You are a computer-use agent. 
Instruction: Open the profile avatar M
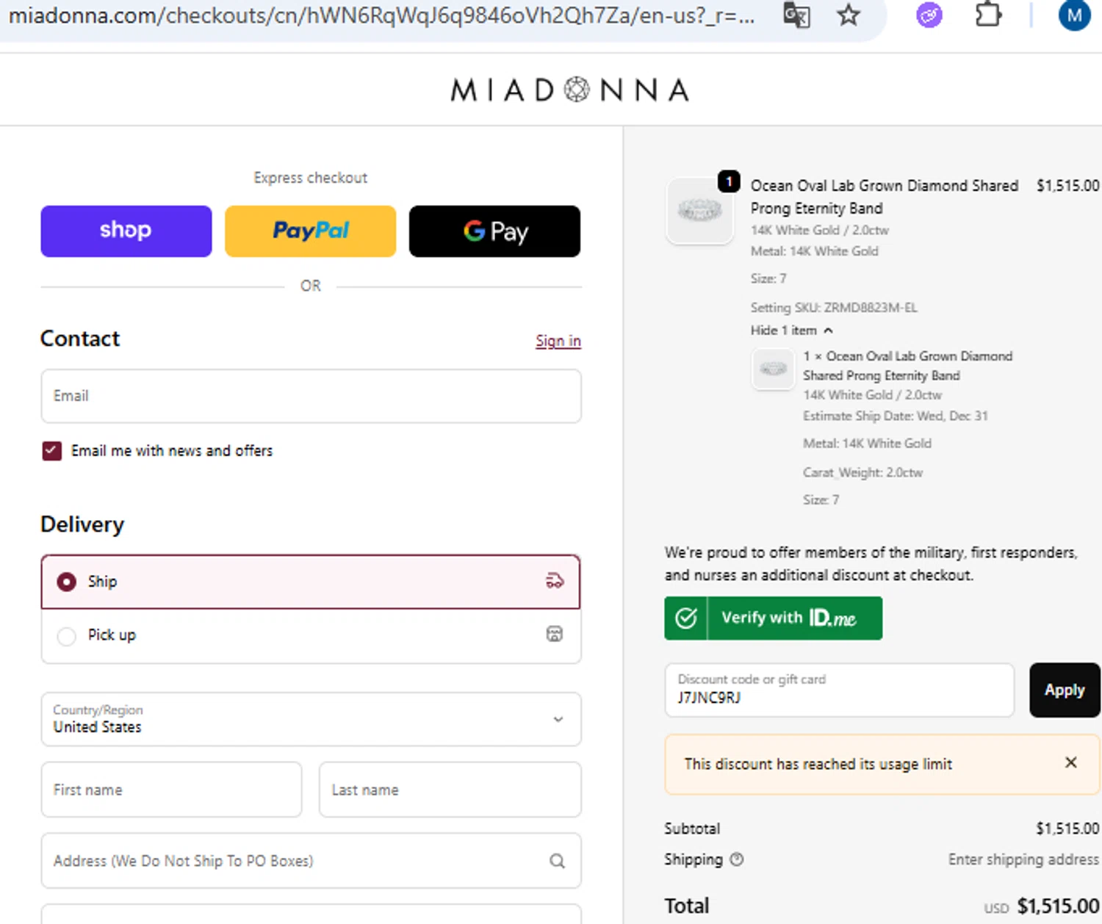point(1074,15)
